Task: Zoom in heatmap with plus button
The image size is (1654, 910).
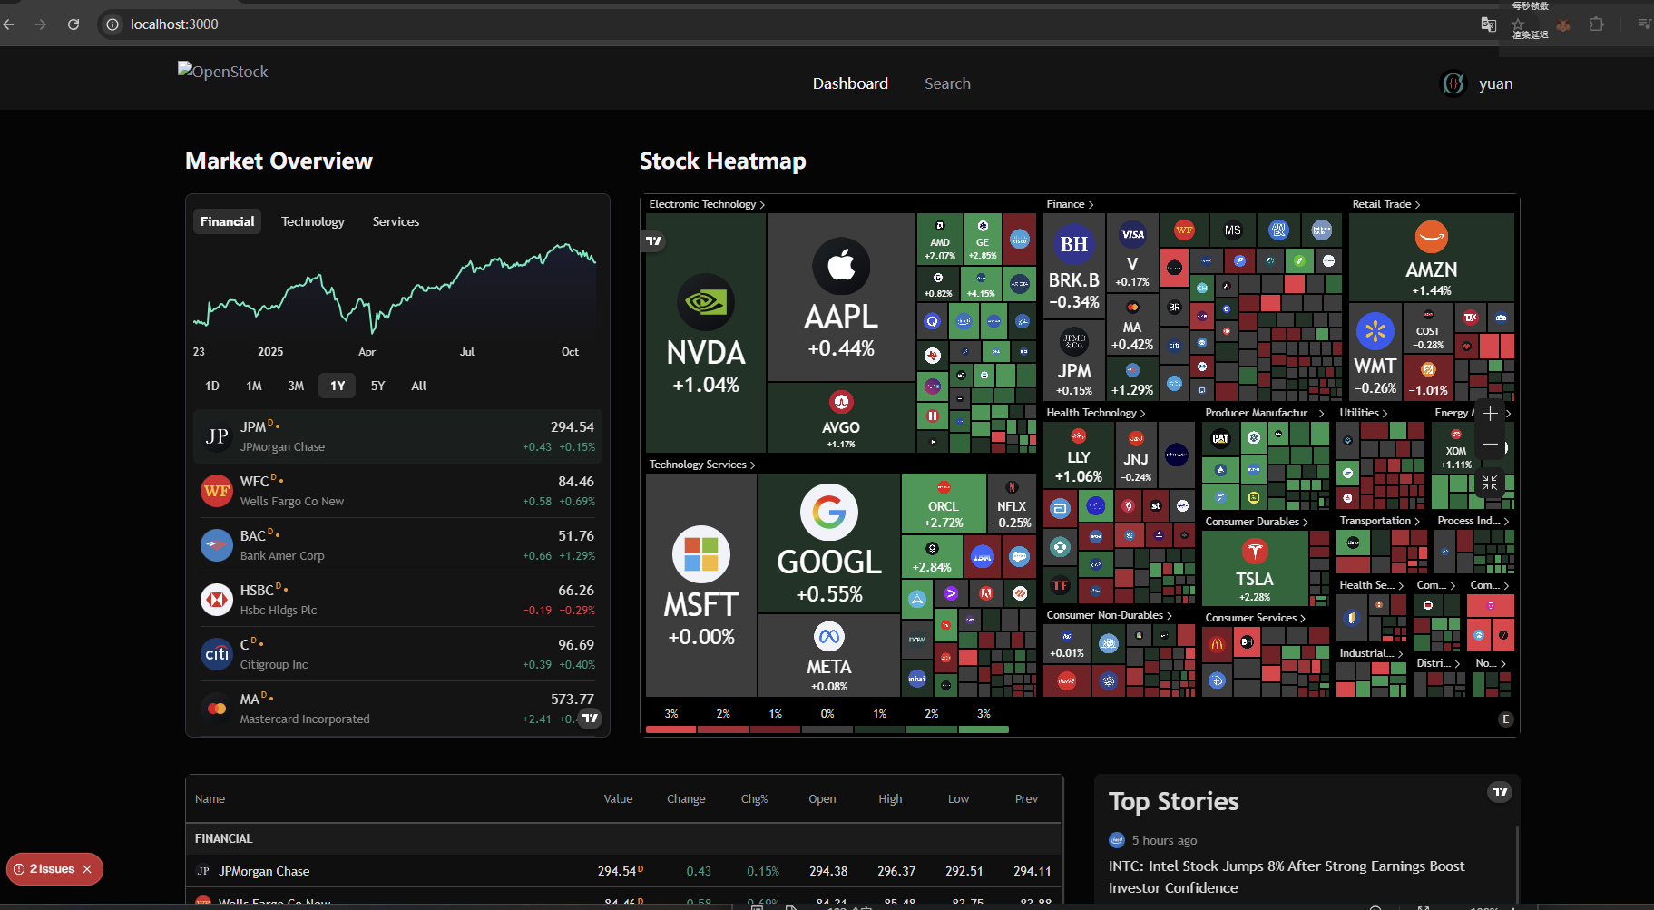Action: (x=1490, y=414)
